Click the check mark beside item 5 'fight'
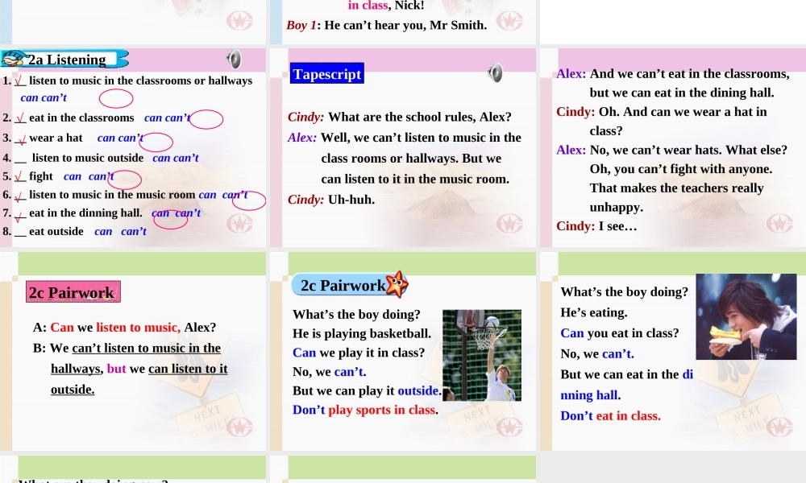 tap(19, 177)
